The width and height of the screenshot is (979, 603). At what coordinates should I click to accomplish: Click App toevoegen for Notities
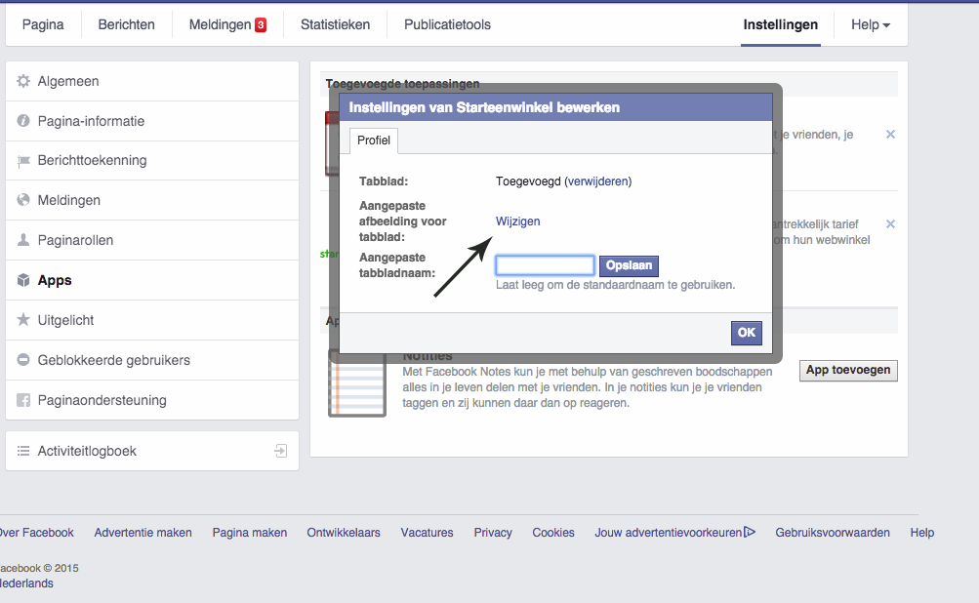848,370
